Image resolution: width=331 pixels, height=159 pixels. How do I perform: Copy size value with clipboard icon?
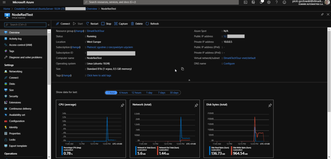[182, 69]
